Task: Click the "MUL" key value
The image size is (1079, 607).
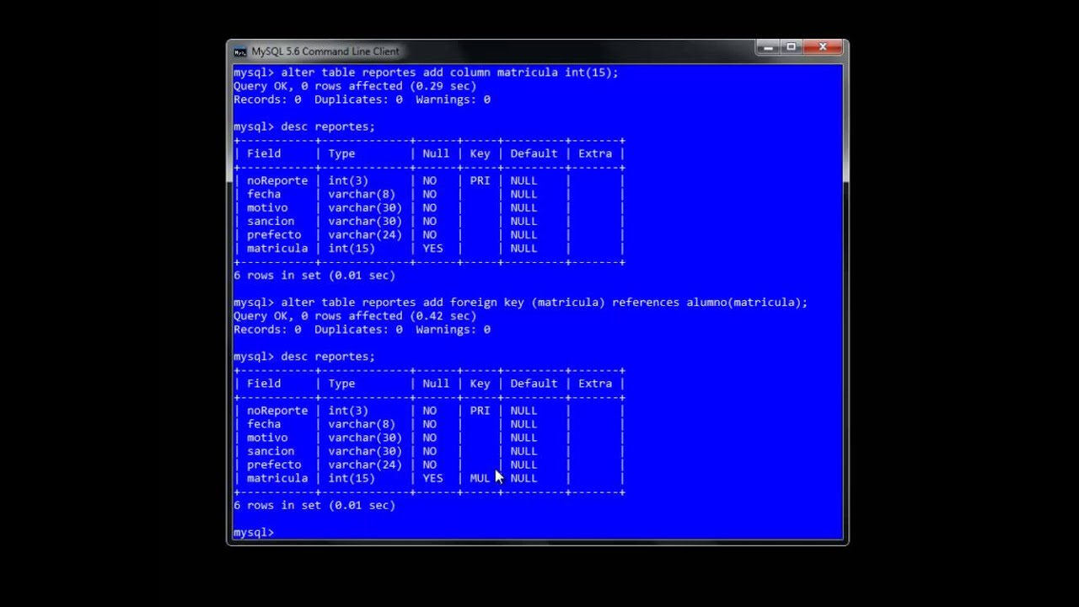Action: 480,478
